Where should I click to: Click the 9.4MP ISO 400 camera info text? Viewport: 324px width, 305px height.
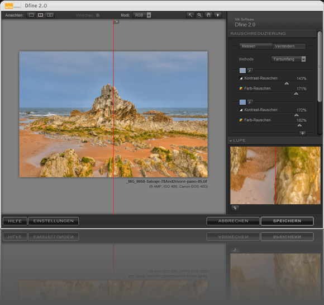tap(179, 186)
